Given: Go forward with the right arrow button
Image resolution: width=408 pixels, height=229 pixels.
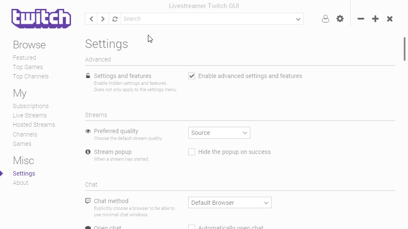Looking at the screenshot, I should (103, 19).
